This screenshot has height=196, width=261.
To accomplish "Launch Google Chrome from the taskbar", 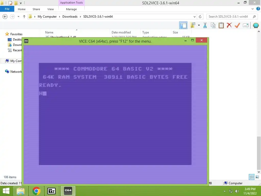I will pos(36,191).
